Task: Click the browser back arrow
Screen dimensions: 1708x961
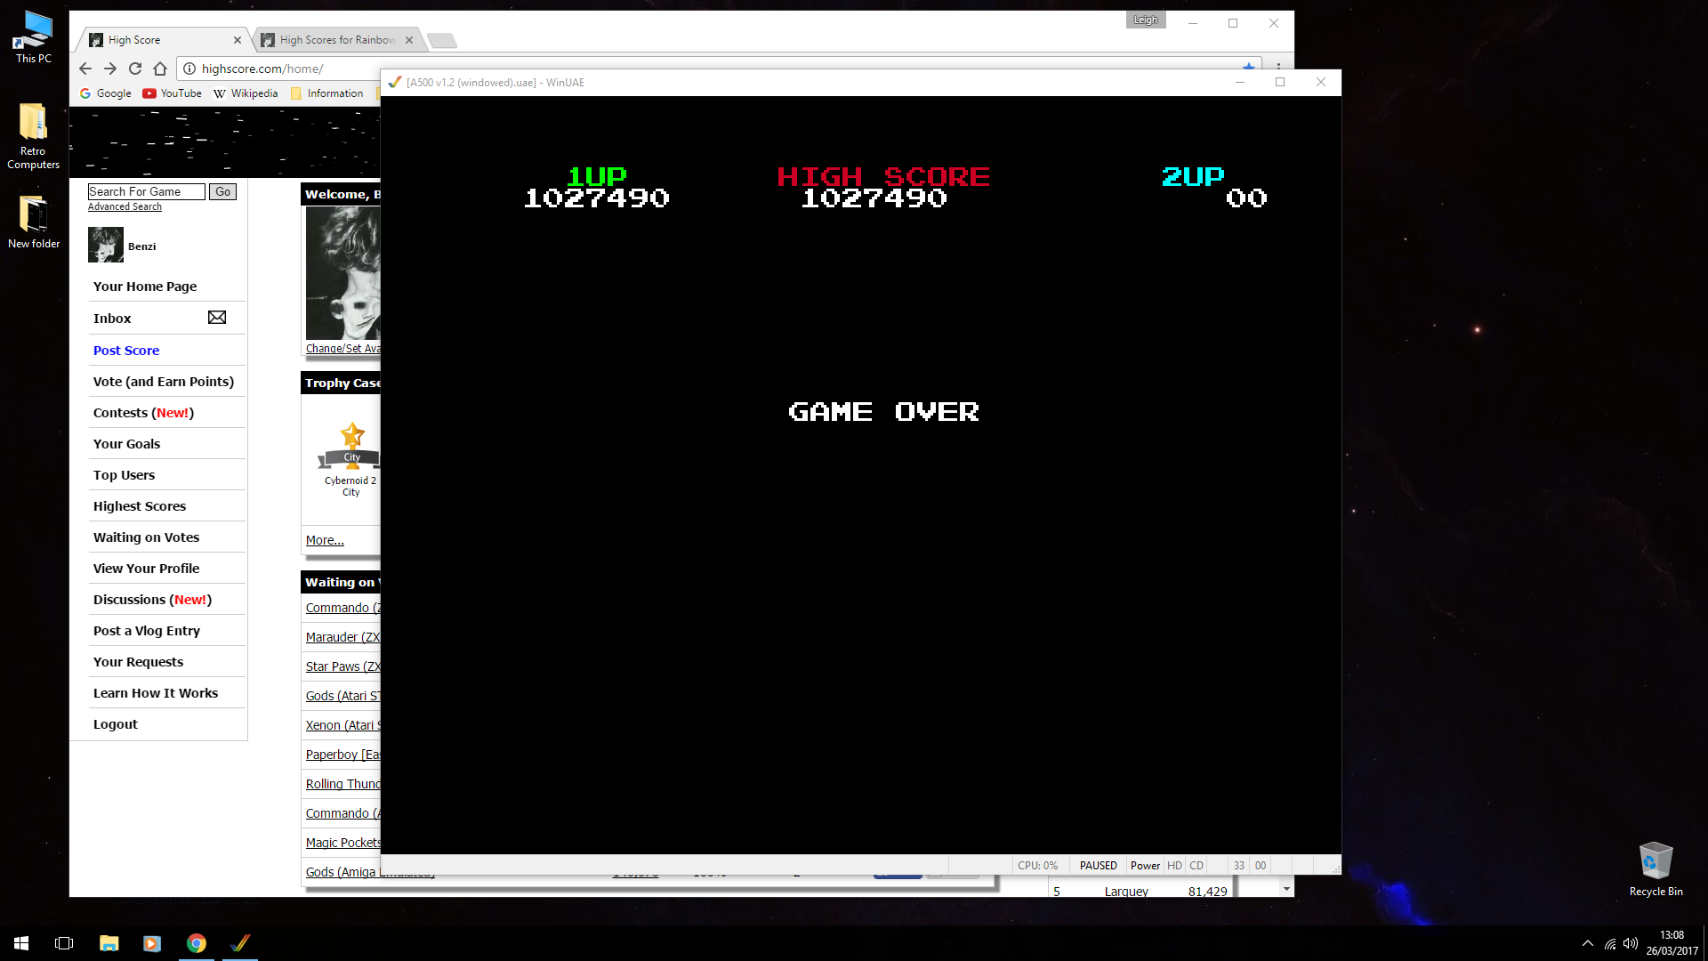Action: pos(85,69)
